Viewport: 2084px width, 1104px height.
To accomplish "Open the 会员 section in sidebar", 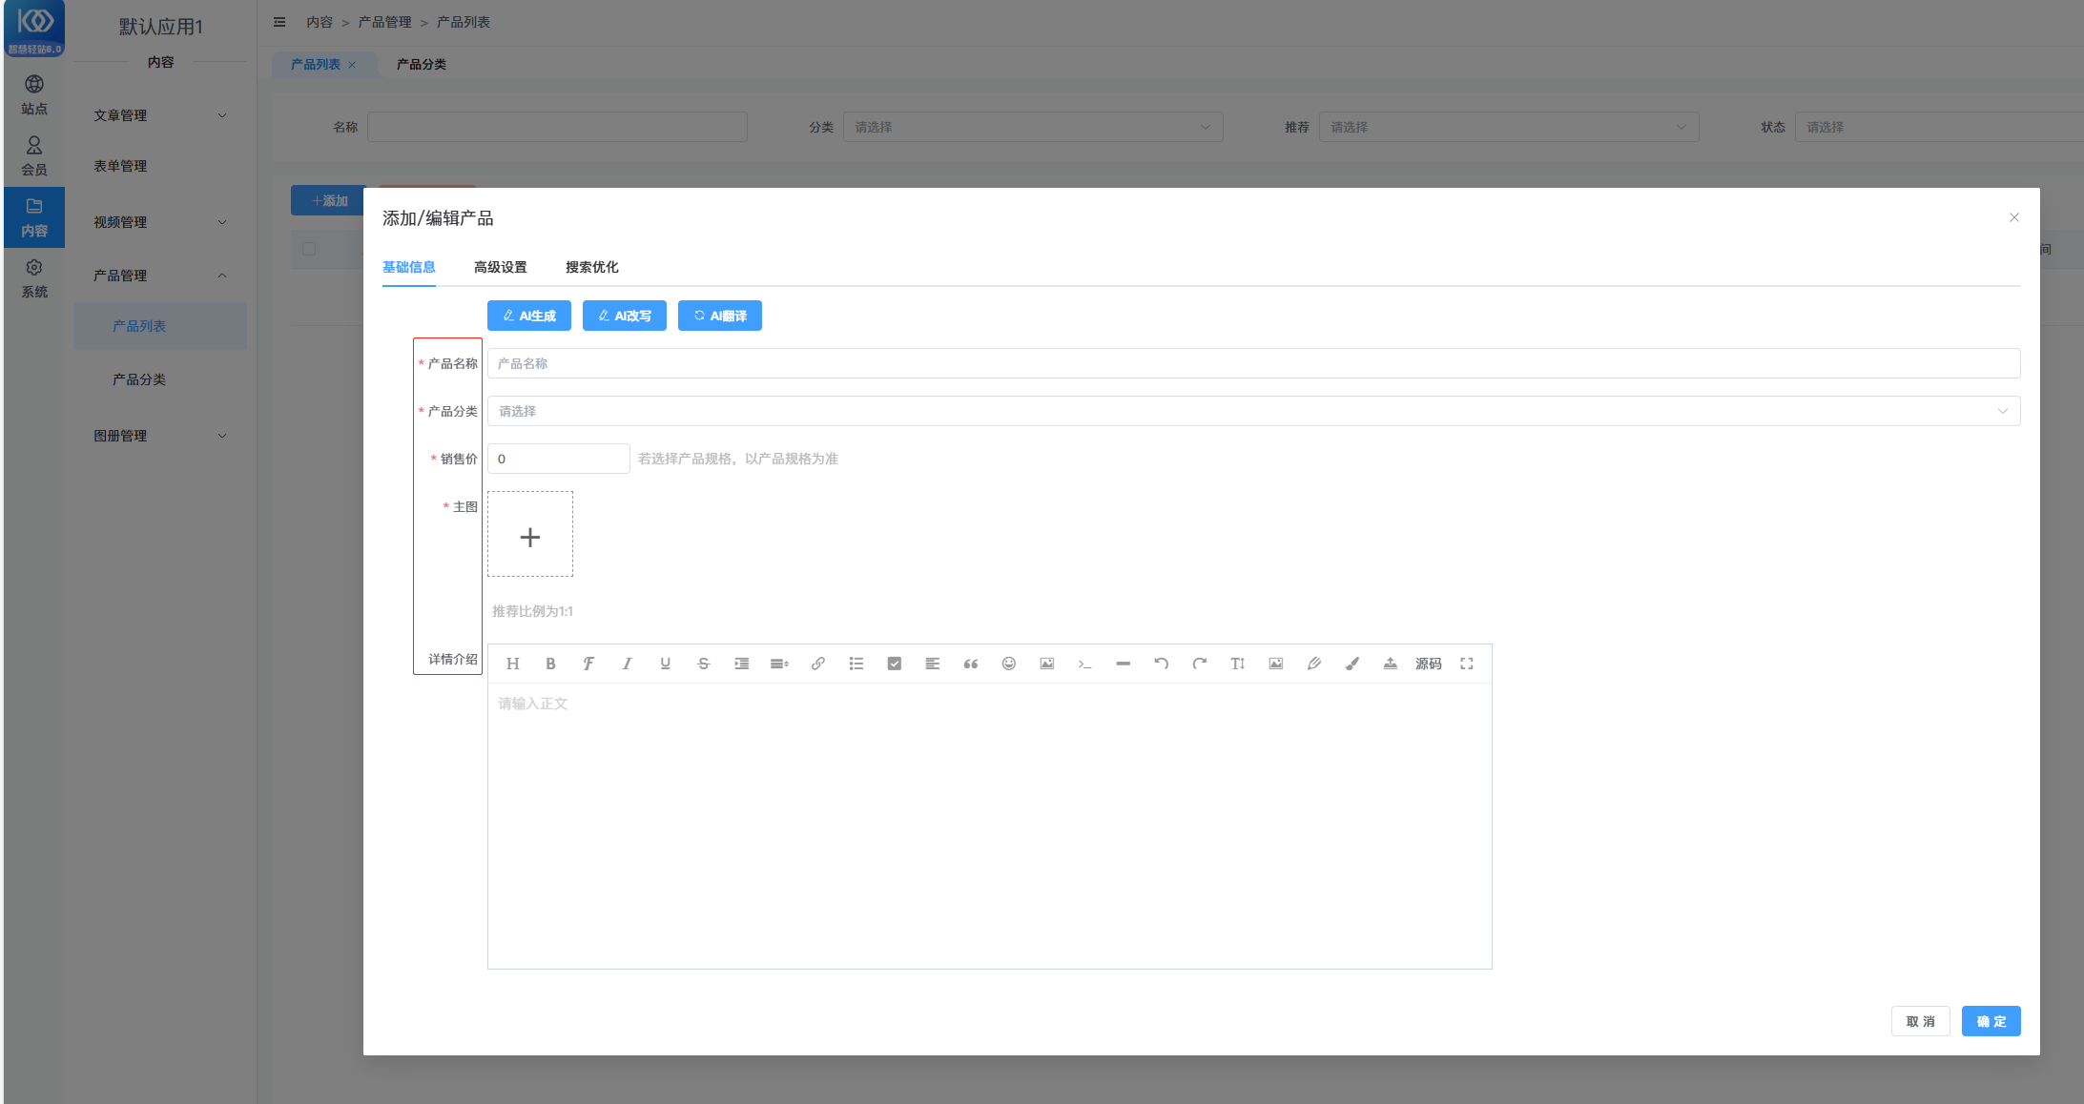I will point(34,156).
